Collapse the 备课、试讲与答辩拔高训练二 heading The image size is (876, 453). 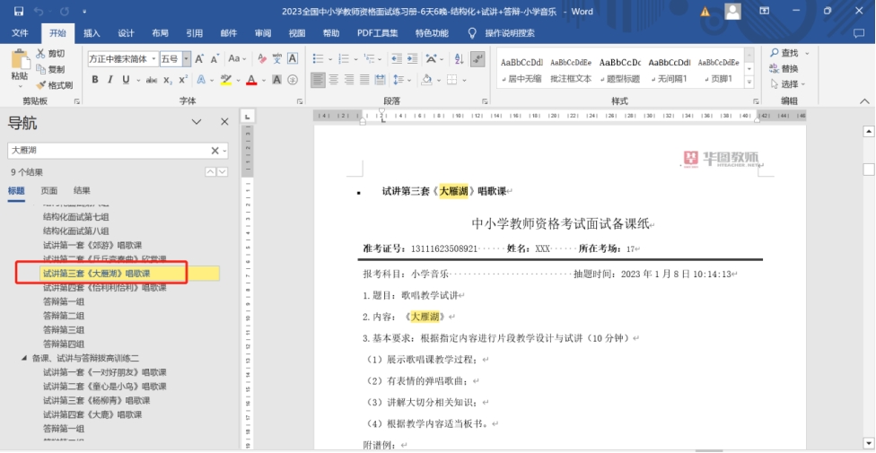pyautogui.click(x=24, y=358)
